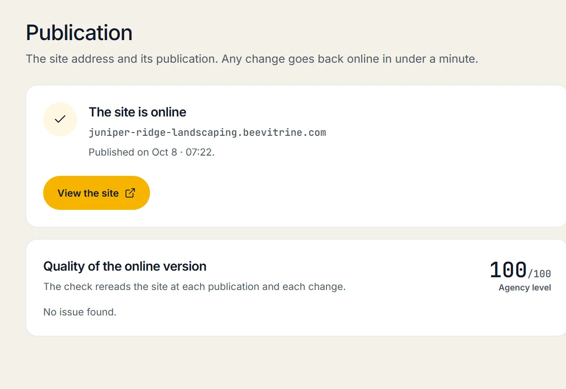
Task: Click the Publication heading
Action: coord(79,33)
